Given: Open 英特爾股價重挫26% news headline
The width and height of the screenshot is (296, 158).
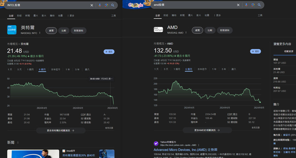Looking at the screenshot, I should pyautogui.click(x=79, y=156).
